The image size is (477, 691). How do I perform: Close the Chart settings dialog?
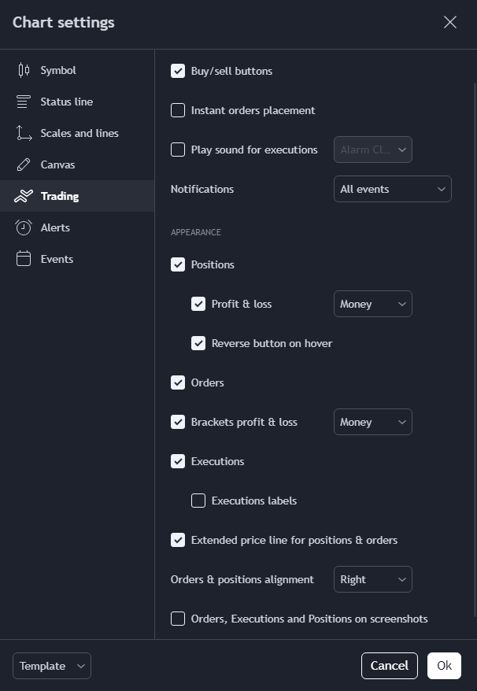450,22
